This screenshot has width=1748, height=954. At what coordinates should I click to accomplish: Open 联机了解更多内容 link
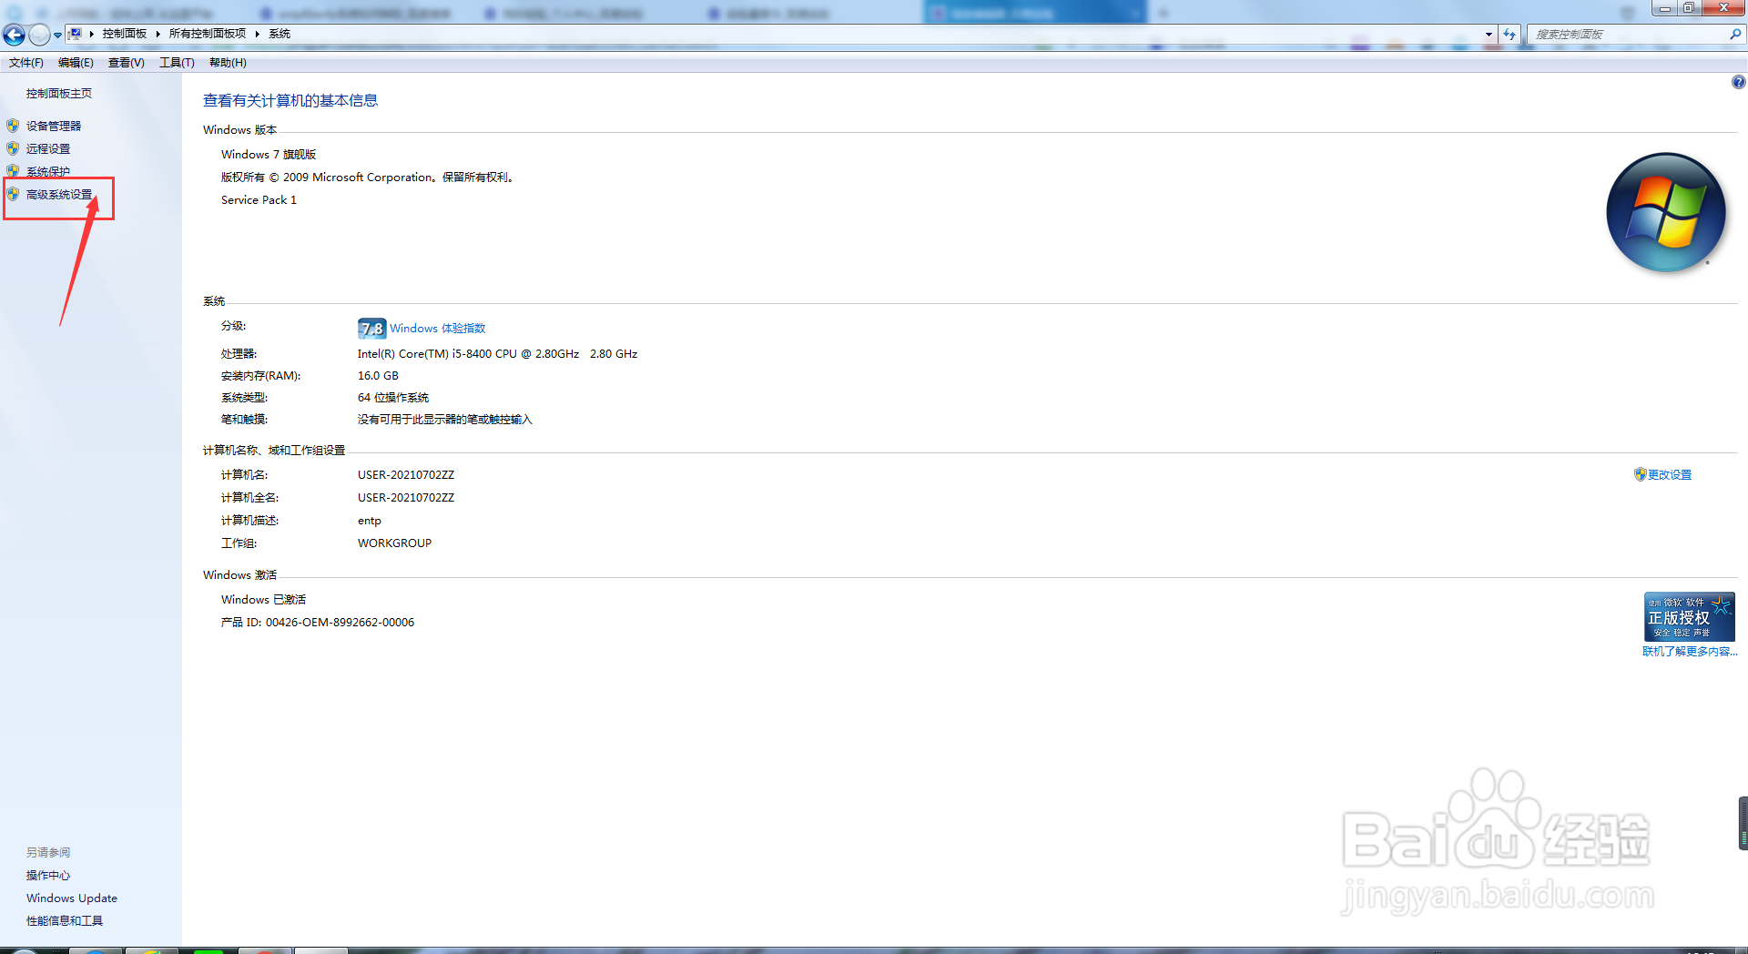coord(1690,652)
